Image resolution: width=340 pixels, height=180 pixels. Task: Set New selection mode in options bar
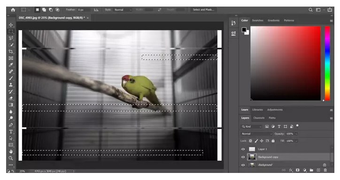(x=37, y=10)
